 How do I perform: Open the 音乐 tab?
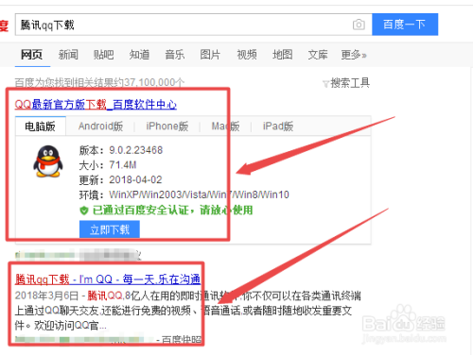click(175, 55)
